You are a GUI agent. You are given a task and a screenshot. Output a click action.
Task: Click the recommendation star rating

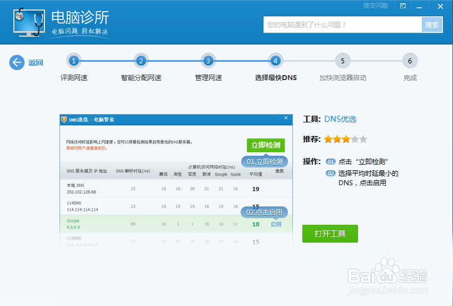(x=346, y=140)
